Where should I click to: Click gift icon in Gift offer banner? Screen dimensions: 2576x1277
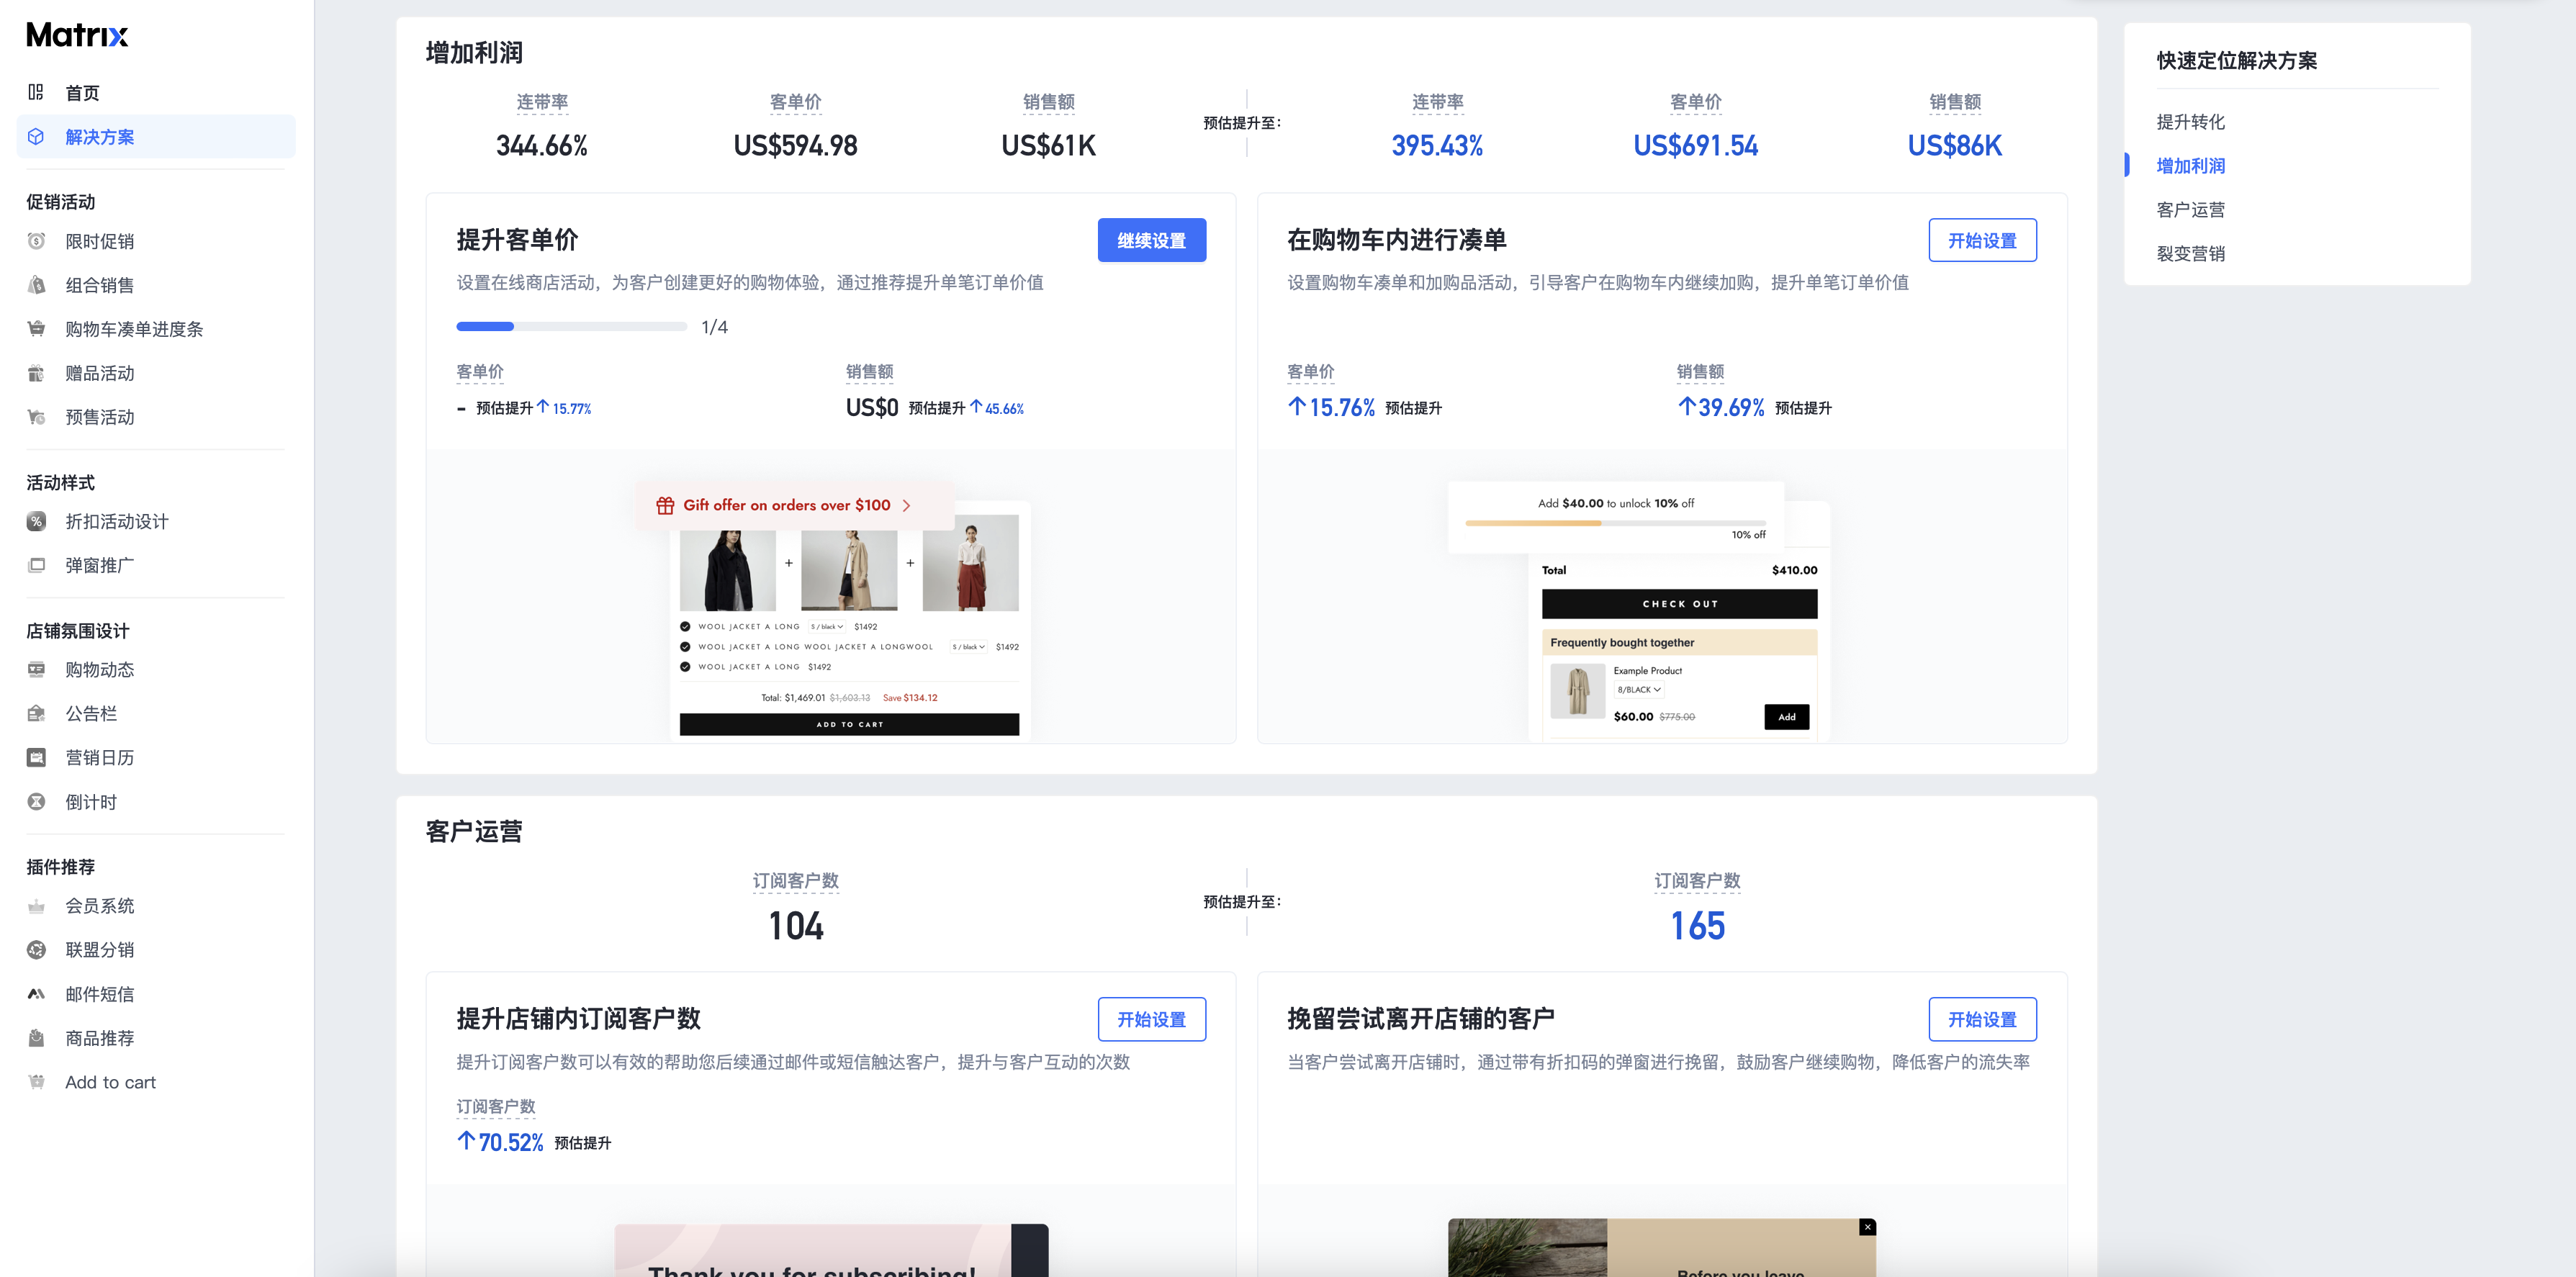pos(665,505)
